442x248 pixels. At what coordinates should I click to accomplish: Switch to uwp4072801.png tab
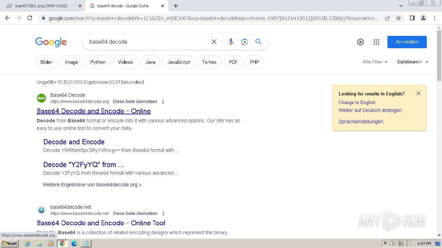pyautogui.click(x=43, y=6)
